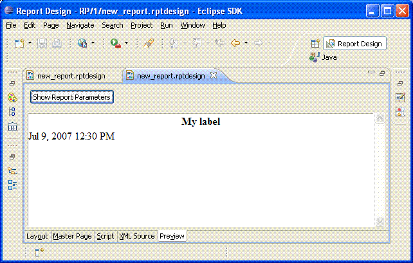
Task: Open the External Tools dropdown arrow
Action: (x=127, y=42)
